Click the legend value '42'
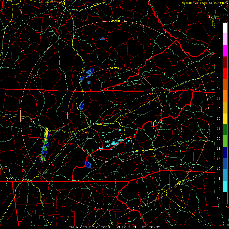 point(219,88)
